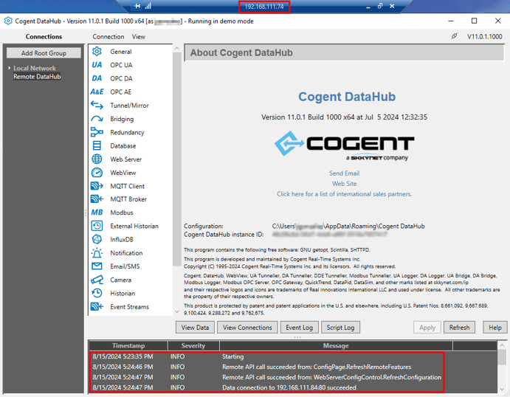Click the remote session pin icon
This screenshot has width=510, height=397.
tap(137, 6)
